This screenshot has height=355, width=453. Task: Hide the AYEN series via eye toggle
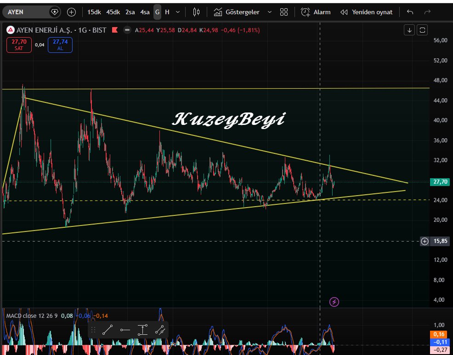pyautogui.click(x=128, y=29)
